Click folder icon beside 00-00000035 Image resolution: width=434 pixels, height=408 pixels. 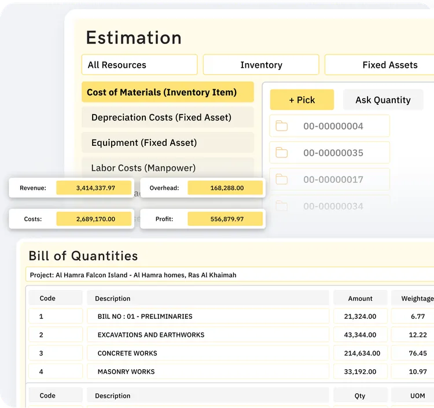click(281, 153)
